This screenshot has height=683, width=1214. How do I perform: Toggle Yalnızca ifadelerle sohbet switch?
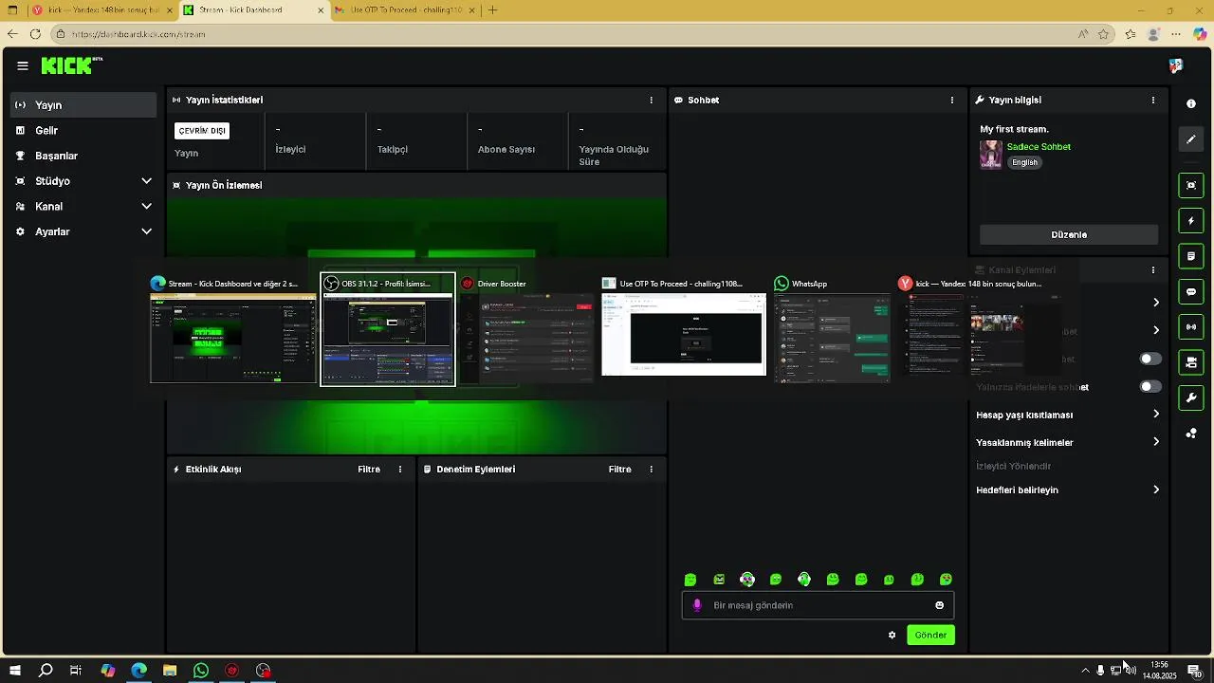click(x=1150, y=387)
